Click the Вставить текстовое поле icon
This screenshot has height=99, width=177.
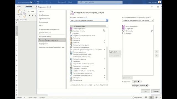click(x=71, y=54)
